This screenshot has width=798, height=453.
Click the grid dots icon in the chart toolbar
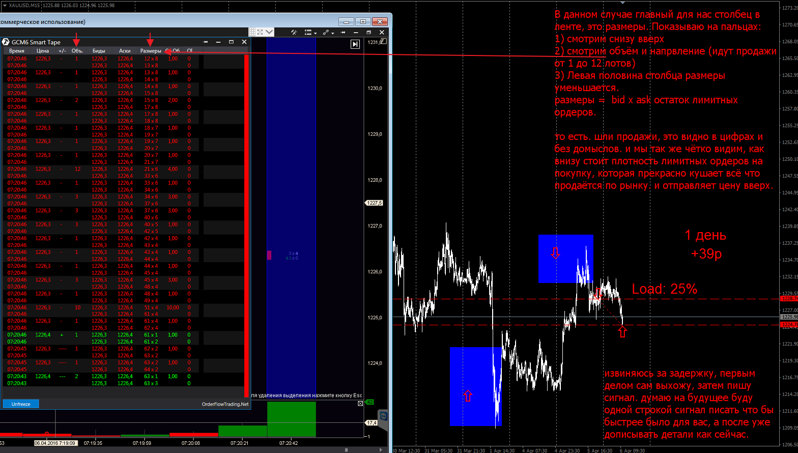tap(252, 32)
